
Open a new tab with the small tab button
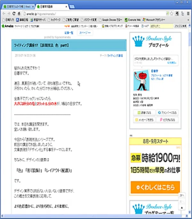point(72,7)
